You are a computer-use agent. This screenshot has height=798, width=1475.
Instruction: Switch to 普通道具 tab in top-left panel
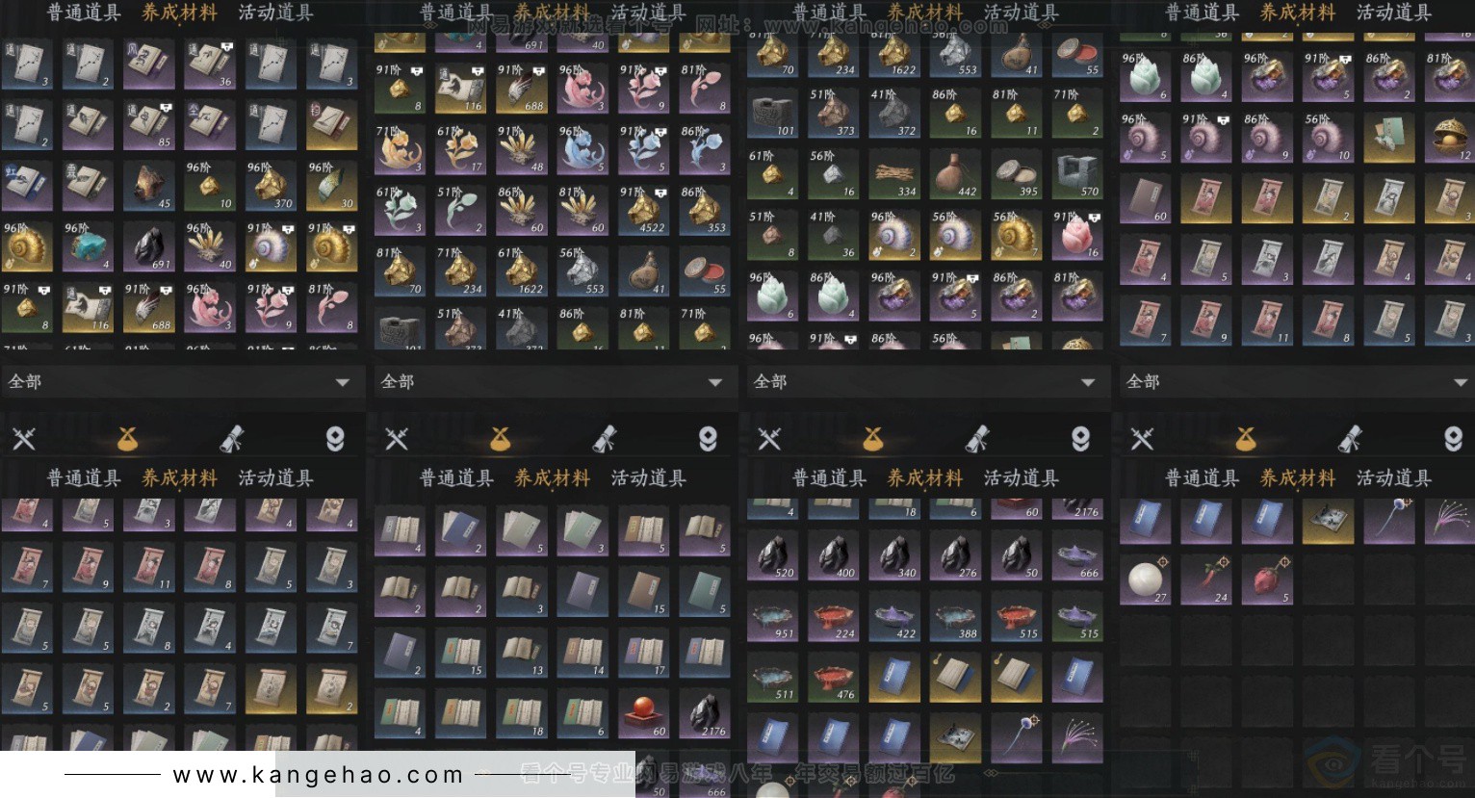tap(84, 13)
